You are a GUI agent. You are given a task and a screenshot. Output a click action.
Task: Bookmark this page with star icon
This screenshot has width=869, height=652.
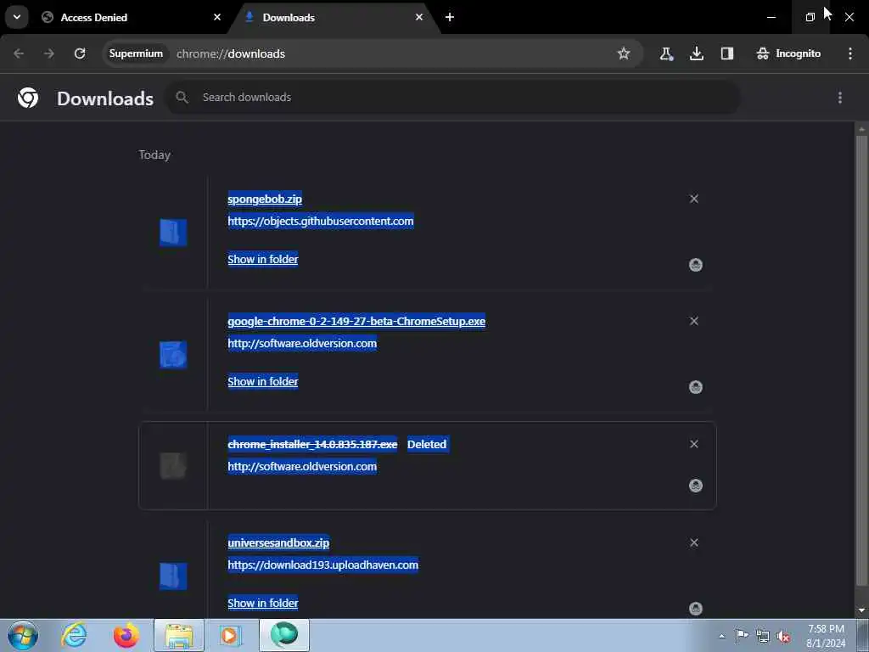pos(624,53)
